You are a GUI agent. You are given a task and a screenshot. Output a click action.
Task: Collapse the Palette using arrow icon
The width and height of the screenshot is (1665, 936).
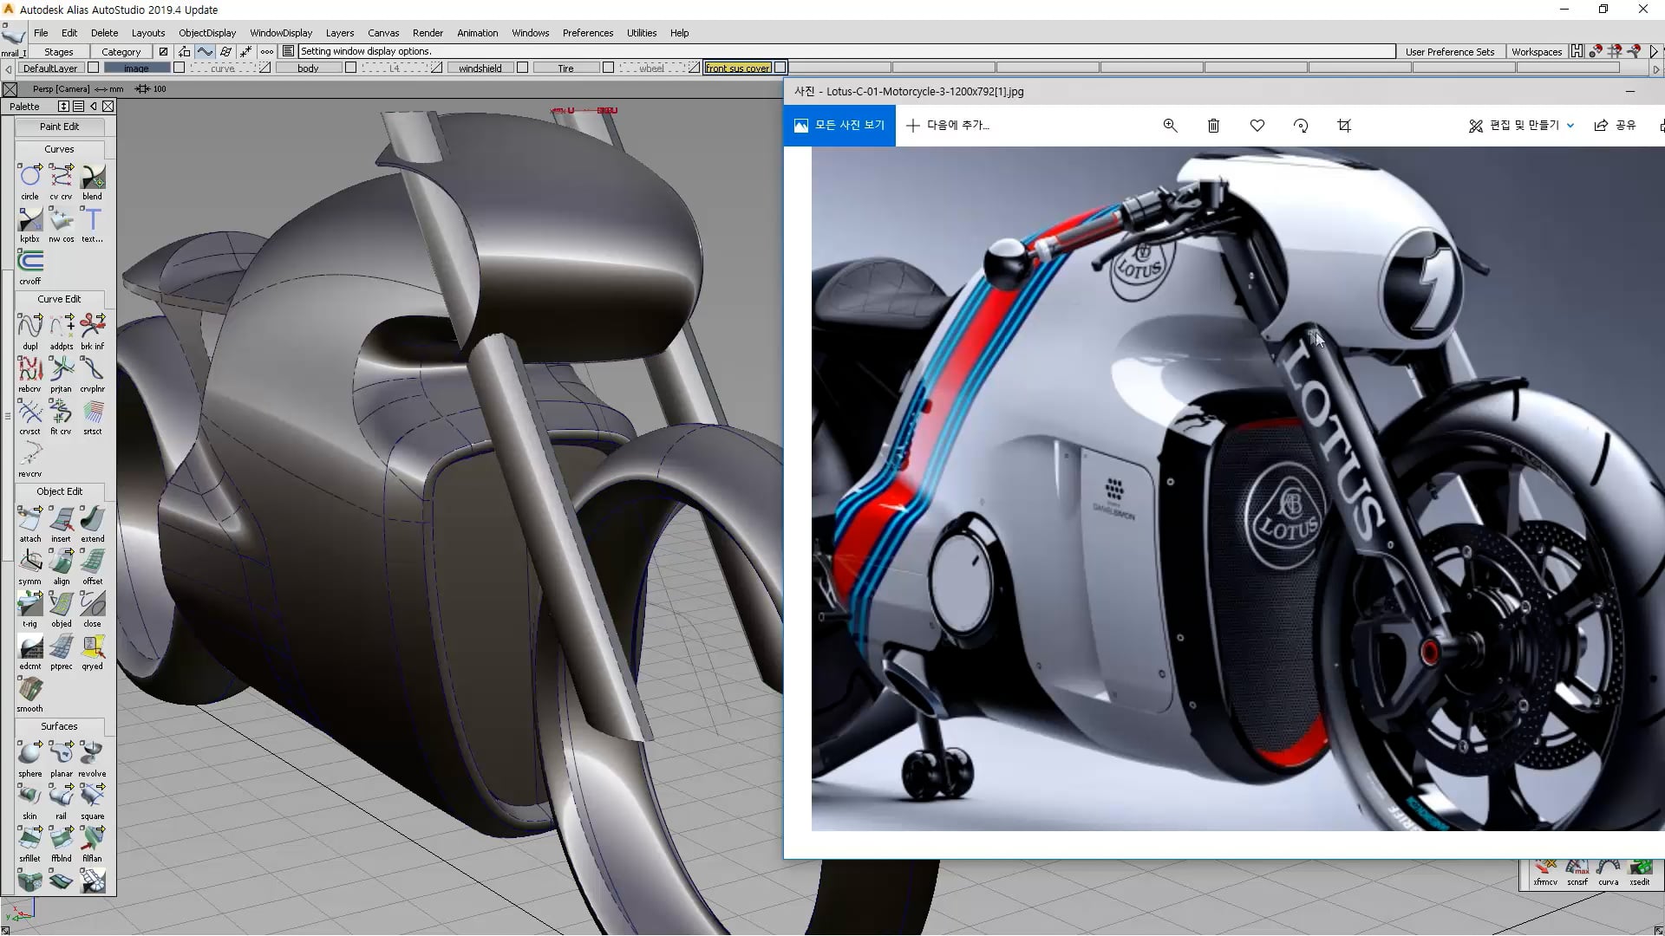(94, 106)
